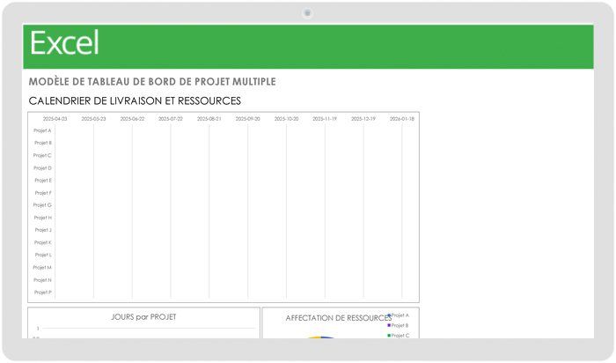Select the 'Projet E' row label

43,181
